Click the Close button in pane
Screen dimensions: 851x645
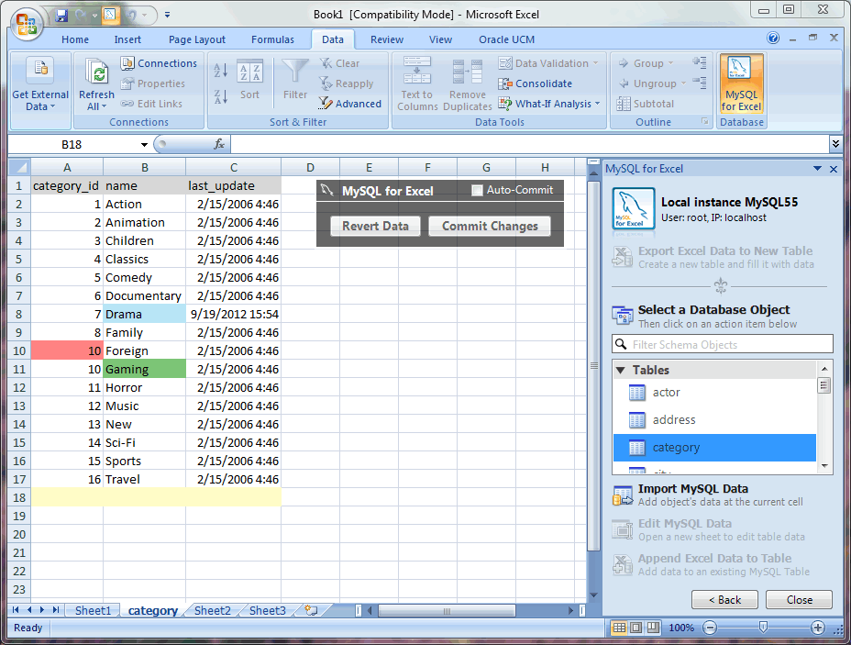pyautogui.click(x=799, y=600)
